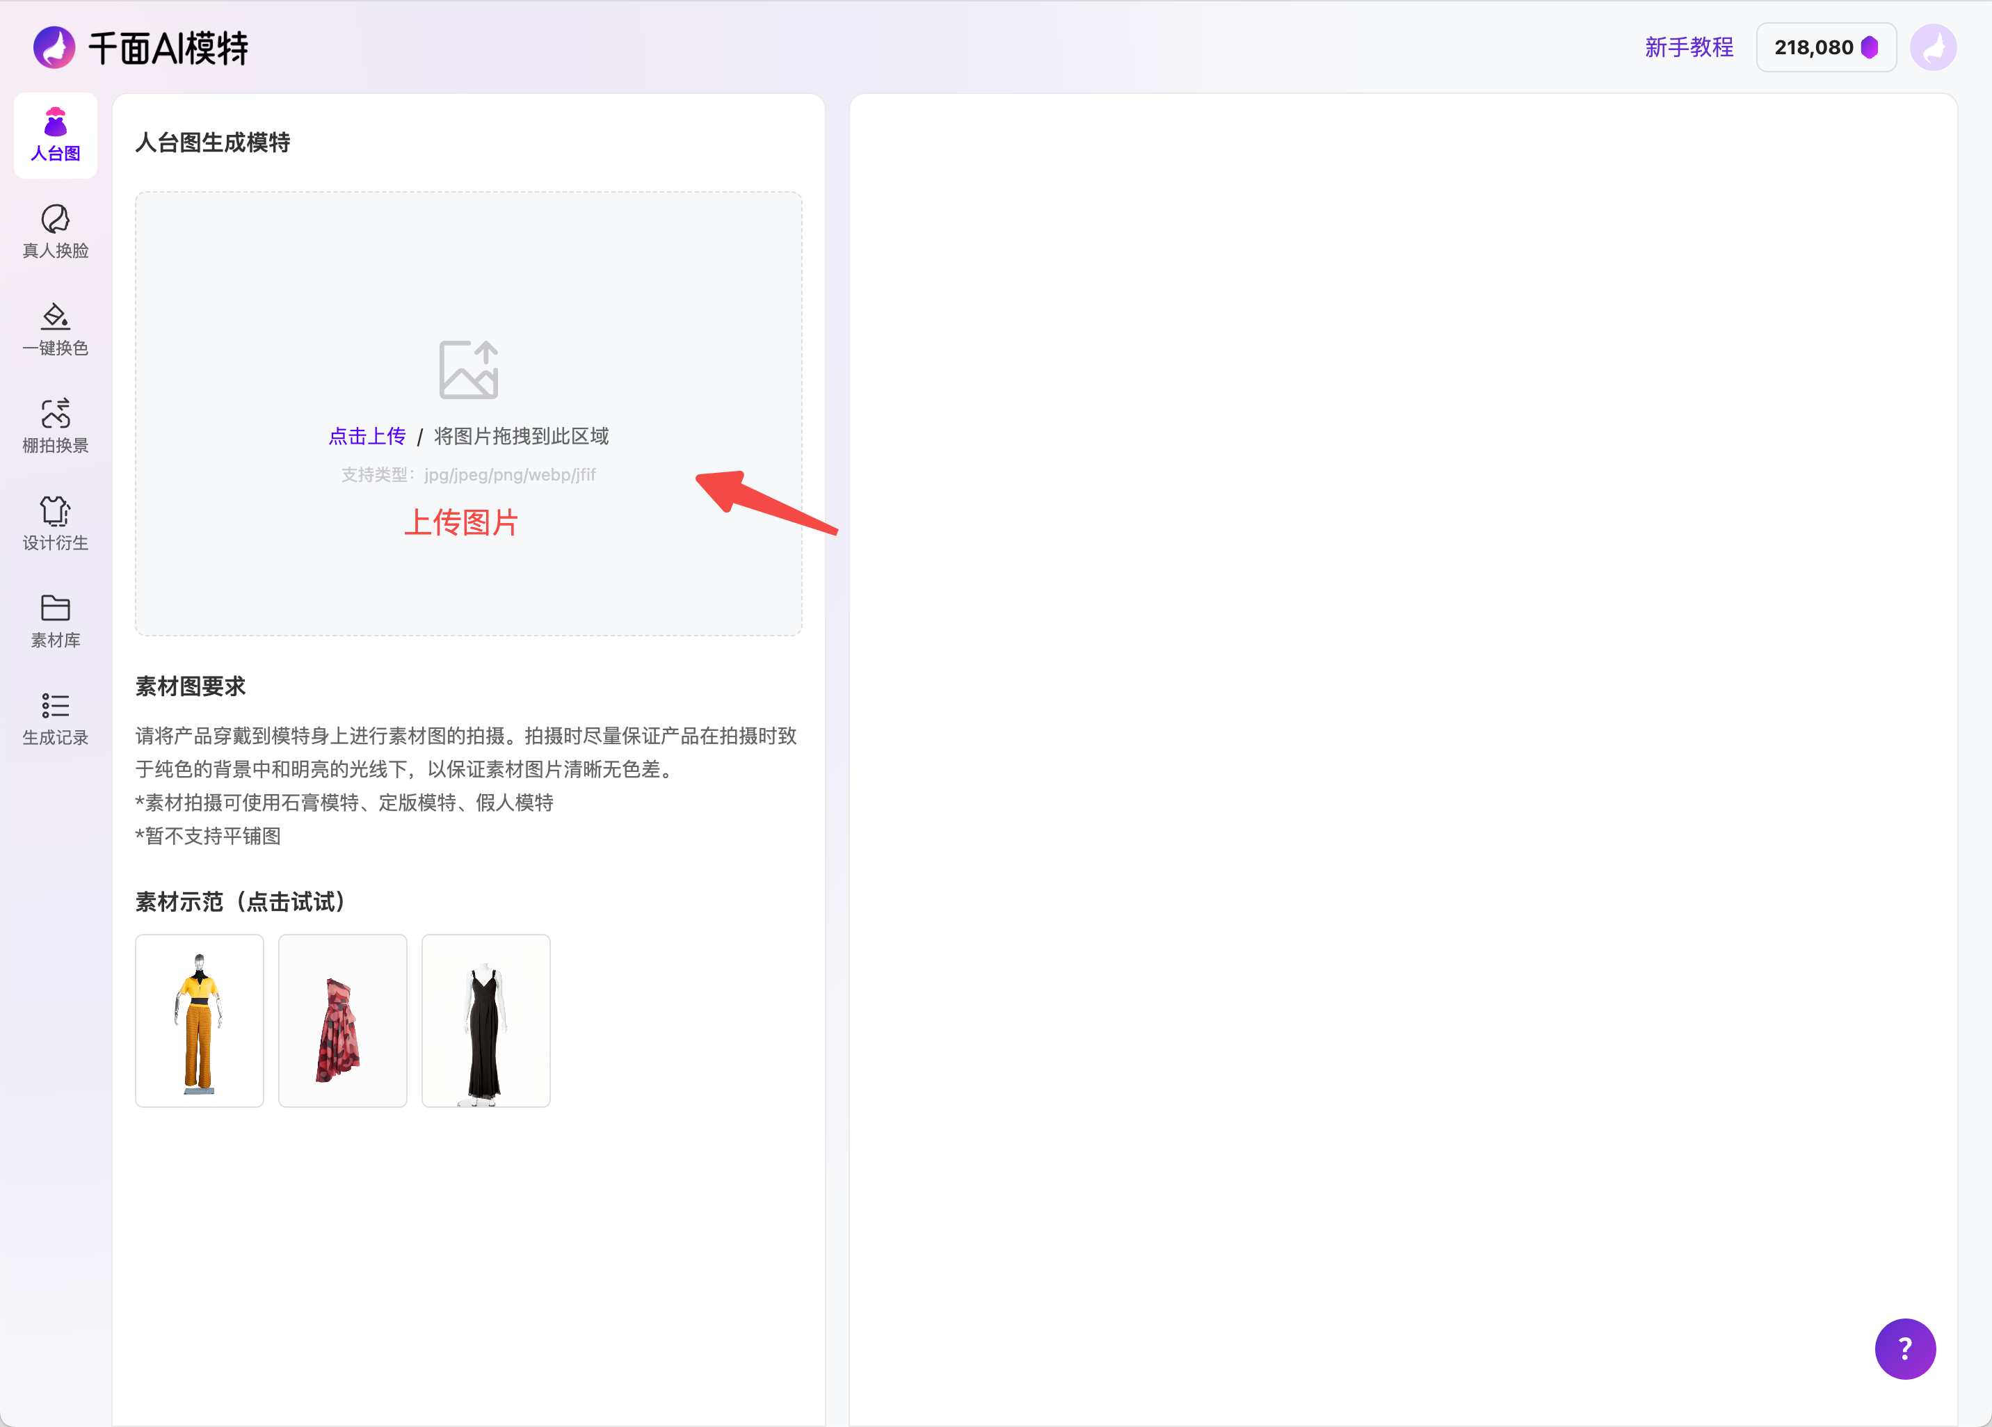Image resolution: width=1992 pixels, height=1427 pixels.
Task: Open the 设计衍生 design tool
Action: pyautogui.click(x=56, y=524)
